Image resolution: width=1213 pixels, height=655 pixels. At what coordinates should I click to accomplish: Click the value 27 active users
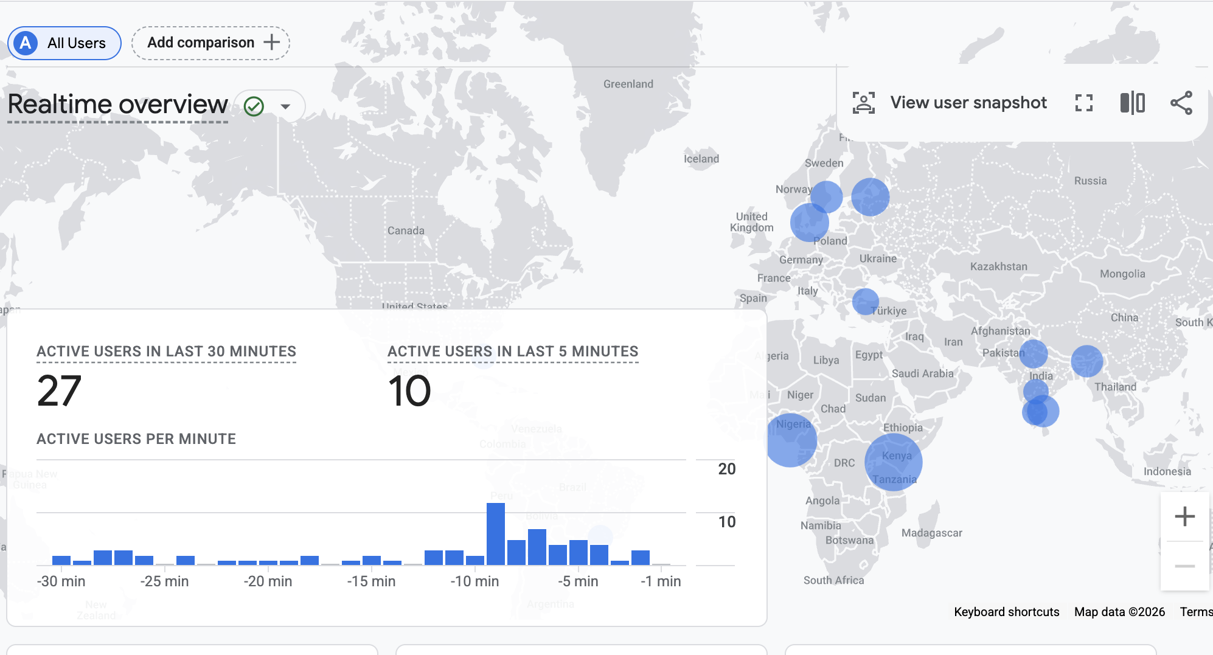click(59, 390)
